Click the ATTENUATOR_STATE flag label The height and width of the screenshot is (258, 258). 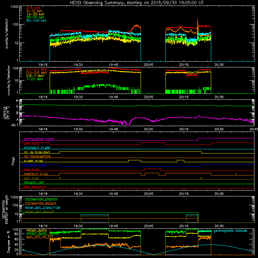[x=39, y=139]
